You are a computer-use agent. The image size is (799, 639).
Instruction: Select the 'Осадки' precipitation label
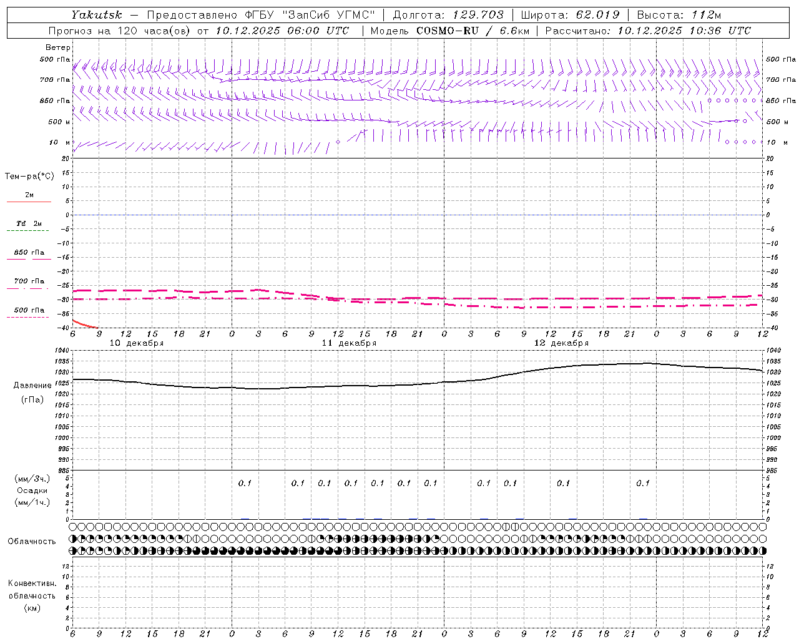[x=32, y=490]
